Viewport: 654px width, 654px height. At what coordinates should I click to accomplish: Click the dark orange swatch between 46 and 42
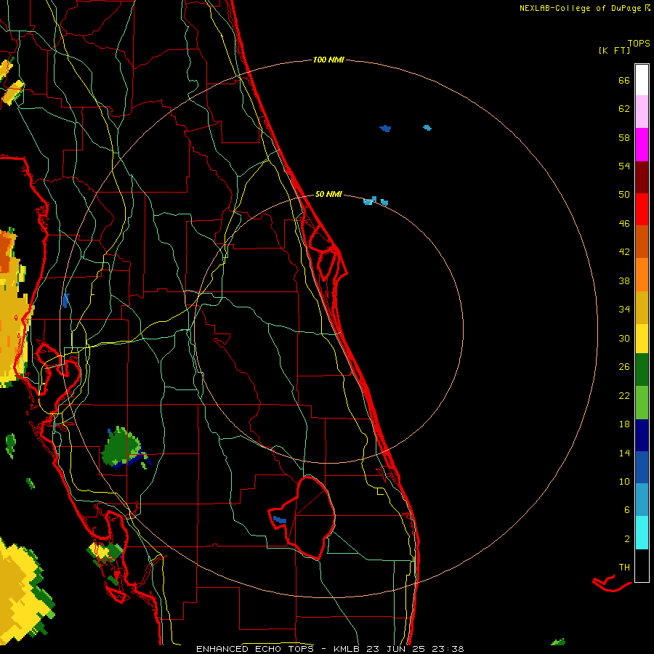tap(642, 241)
